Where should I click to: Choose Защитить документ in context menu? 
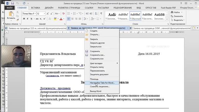coord(102,74)
